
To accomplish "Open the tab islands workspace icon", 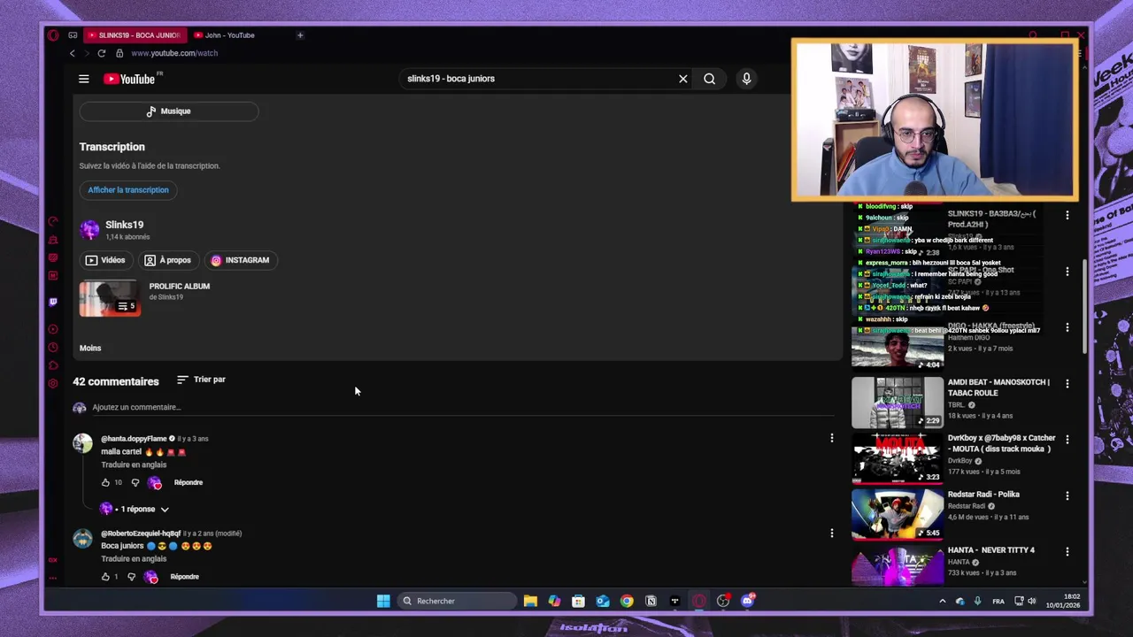I will click(x=73, y=35).
